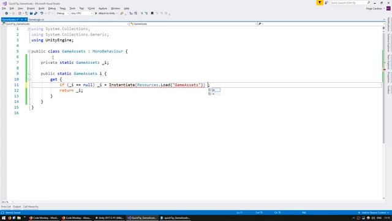Open the Error List panel tab
Viewport: 392px width, 221px height.
point(6,207)
